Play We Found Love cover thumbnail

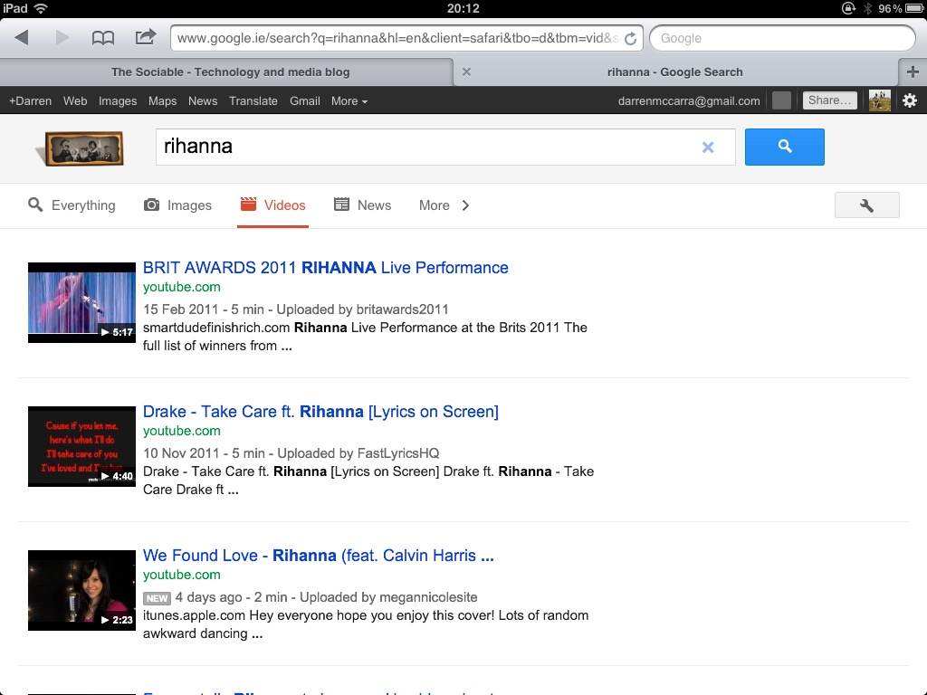81,590
